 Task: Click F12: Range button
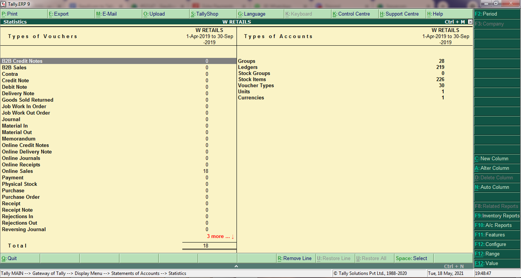(x=497, y=254)
